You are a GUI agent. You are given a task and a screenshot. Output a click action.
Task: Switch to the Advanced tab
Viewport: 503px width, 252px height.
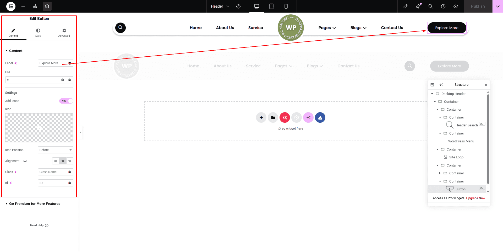64,33
